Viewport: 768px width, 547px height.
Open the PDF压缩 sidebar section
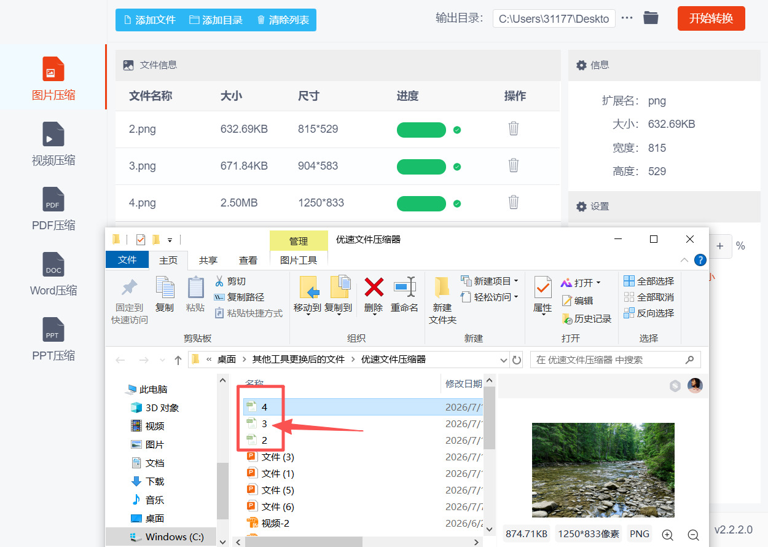pos(53,210)
